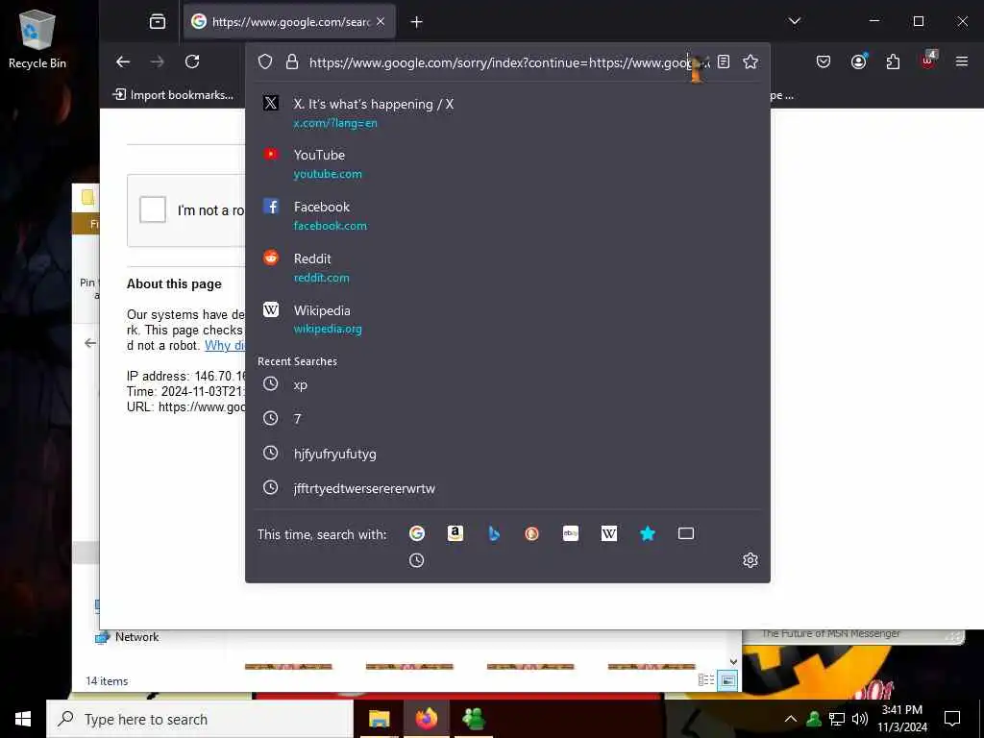984x738 pixels.
Task: Go back to the previous page
Action: pyautogui.click(x=123, y=61)
